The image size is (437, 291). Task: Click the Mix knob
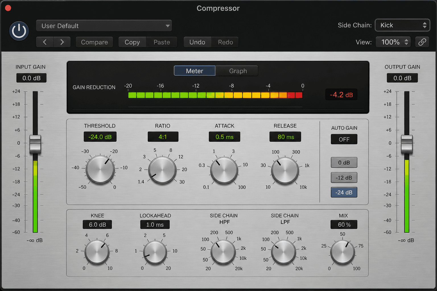click(343, 252)
